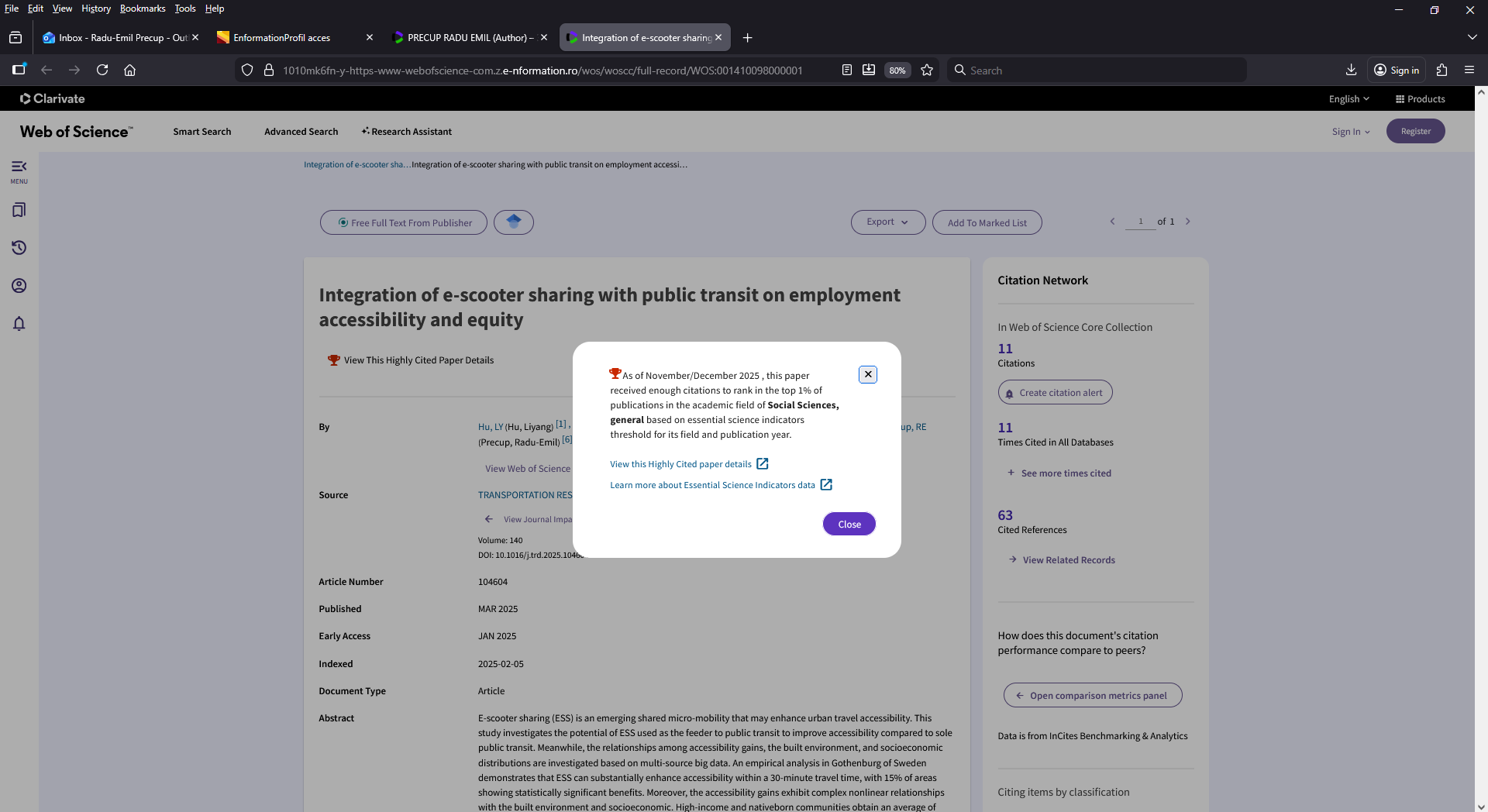This screenshot has width=1488, height=812.
Task: Open the English language dropdown
Action: (x=1348, y=99)
